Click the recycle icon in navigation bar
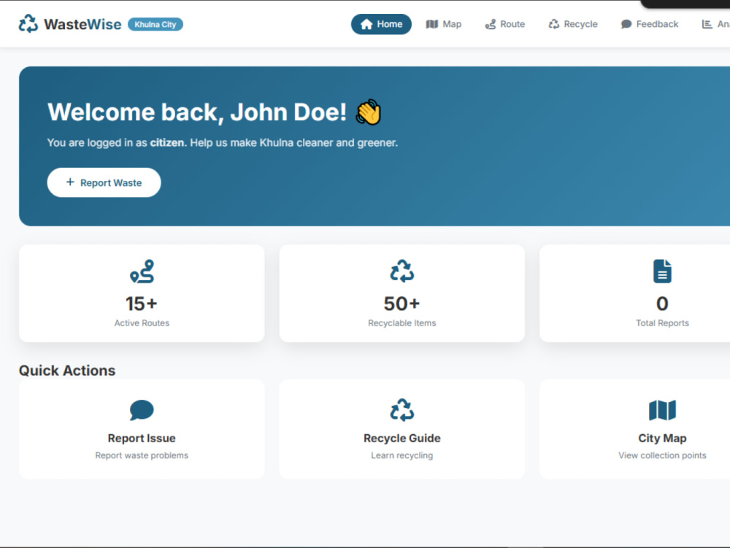730x548 pixels. click(x=553, y=24)
